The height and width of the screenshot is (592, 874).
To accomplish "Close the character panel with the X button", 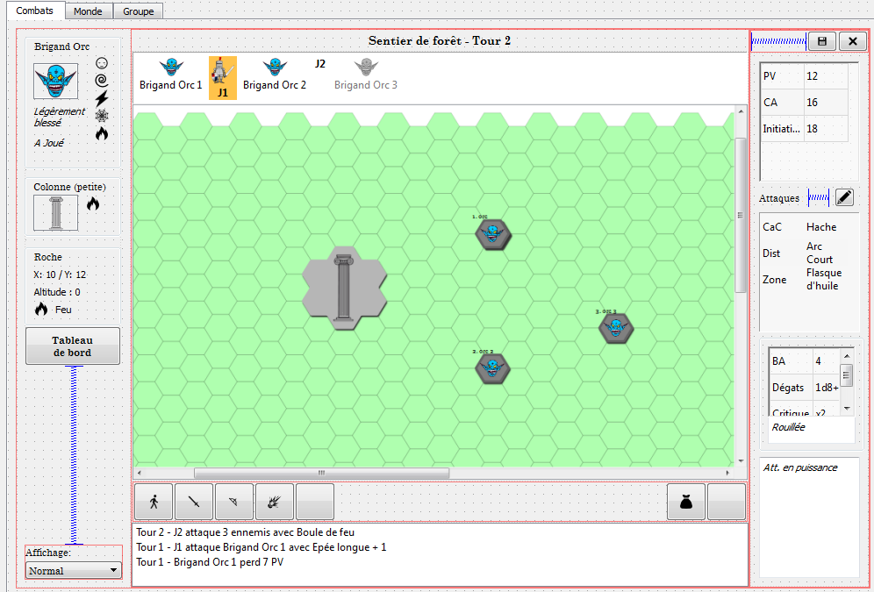I will point(852,41).
